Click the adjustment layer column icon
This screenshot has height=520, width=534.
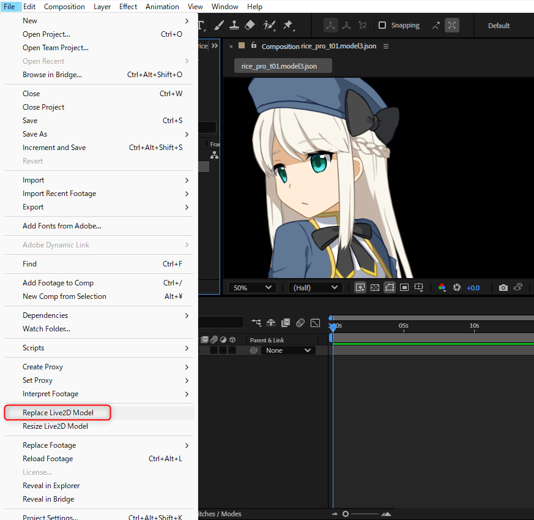click(223, 339)
